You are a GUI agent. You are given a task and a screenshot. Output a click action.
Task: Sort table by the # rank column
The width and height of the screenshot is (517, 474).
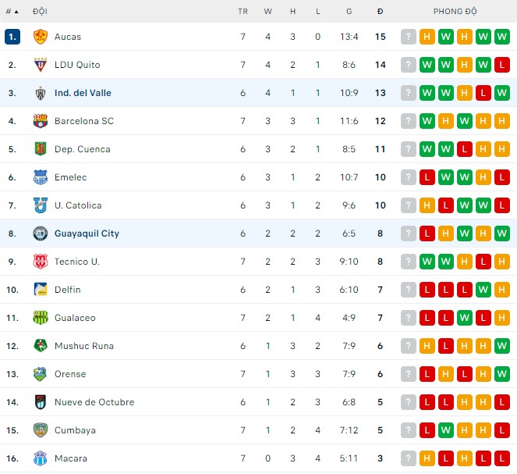(12, 12)
